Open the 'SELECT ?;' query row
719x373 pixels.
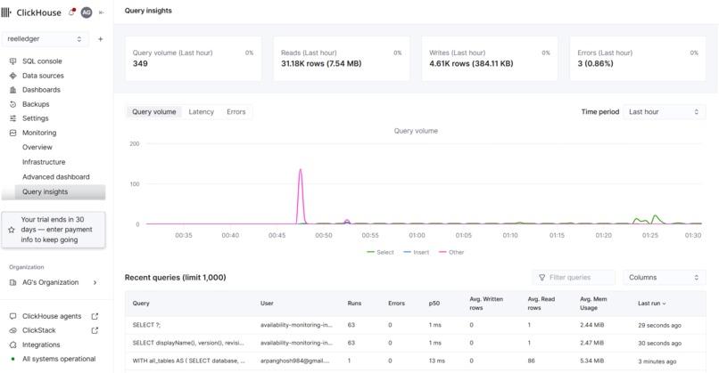(x=416, y=325)
